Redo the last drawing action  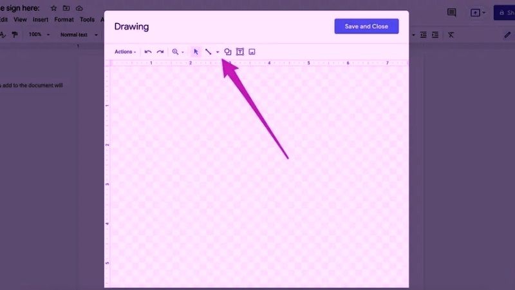click(x=160, y=52)
